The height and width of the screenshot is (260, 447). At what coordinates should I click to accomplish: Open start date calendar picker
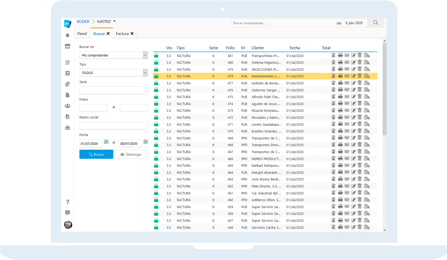coord(106,142)
